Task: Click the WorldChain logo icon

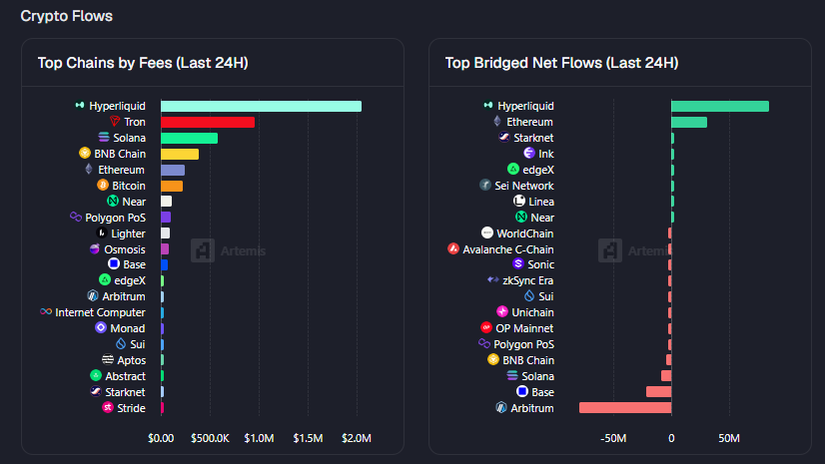Action: 487,232
